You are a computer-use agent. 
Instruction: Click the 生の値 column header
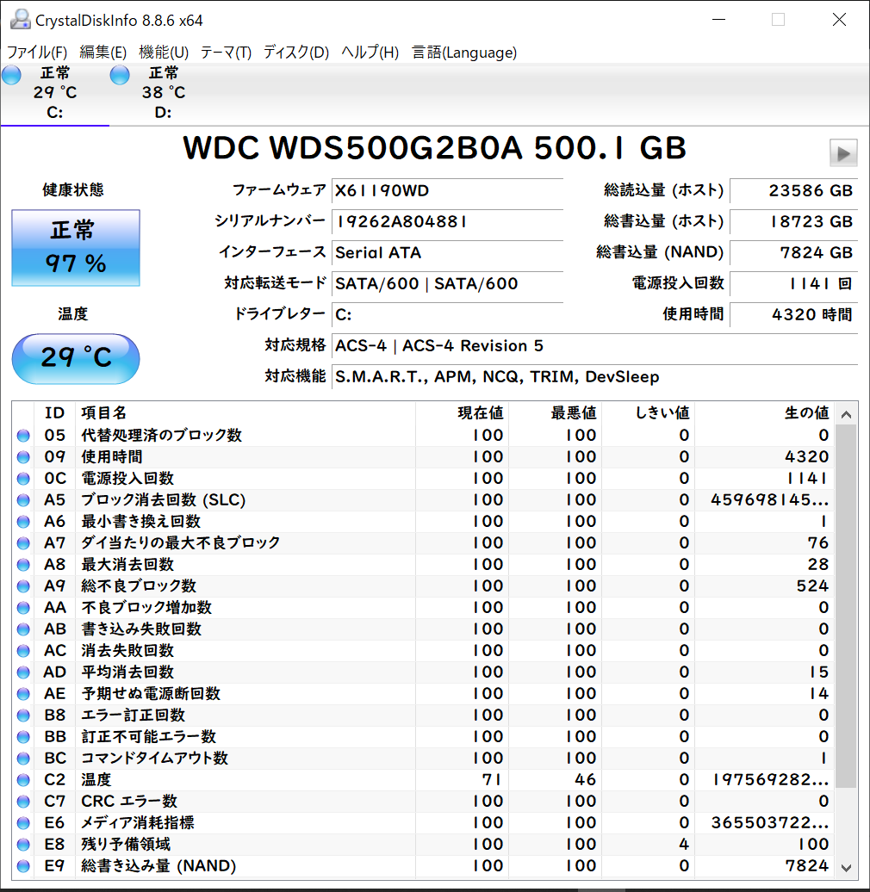[765, 413]
